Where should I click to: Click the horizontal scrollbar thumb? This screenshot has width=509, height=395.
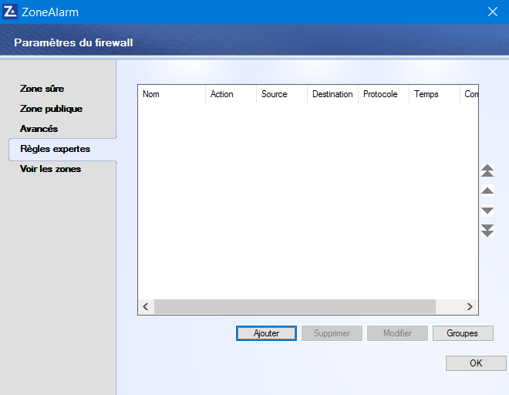pyautogui.click(x=295, y=306)
